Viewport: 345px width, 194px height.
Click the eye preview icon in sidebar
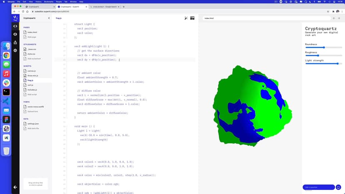[15, 34]
